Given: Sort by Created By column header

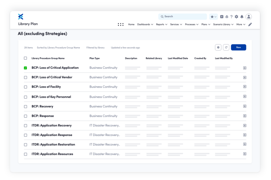Looking at the screenshot, I should click(x=200, y=58).
